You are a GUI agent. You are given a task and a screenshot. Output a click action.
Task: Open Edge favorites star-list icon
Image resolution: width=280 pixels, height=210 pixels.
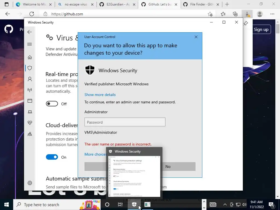click(x=223, y=14)
